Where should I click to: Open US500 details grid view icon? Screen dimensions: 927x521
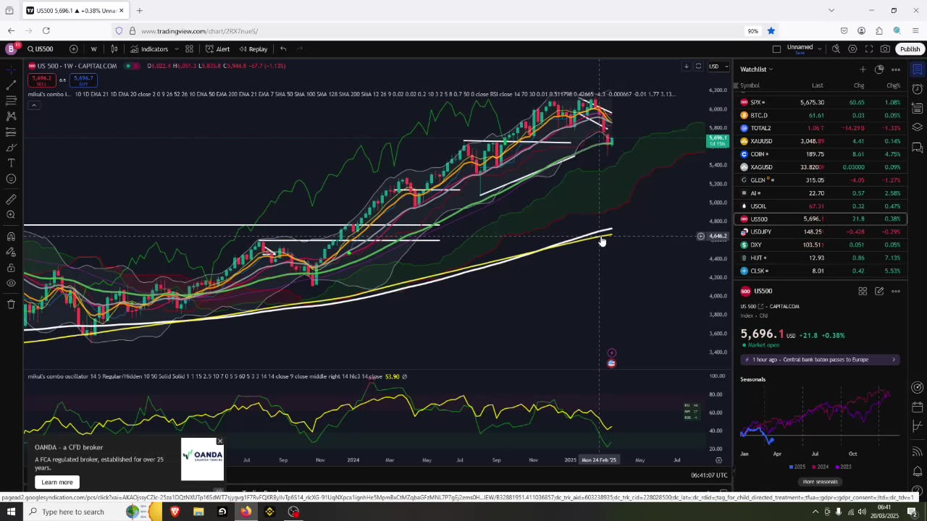863,291
